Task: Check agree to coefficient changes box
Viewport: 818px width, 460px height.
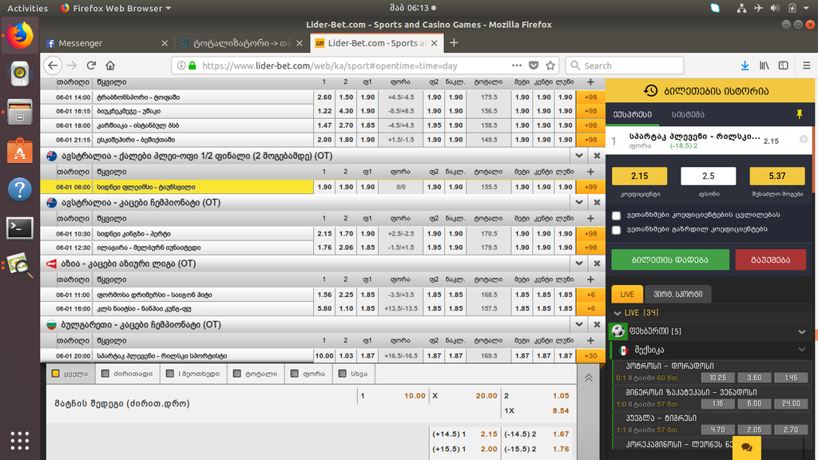Action: [617, 215]
